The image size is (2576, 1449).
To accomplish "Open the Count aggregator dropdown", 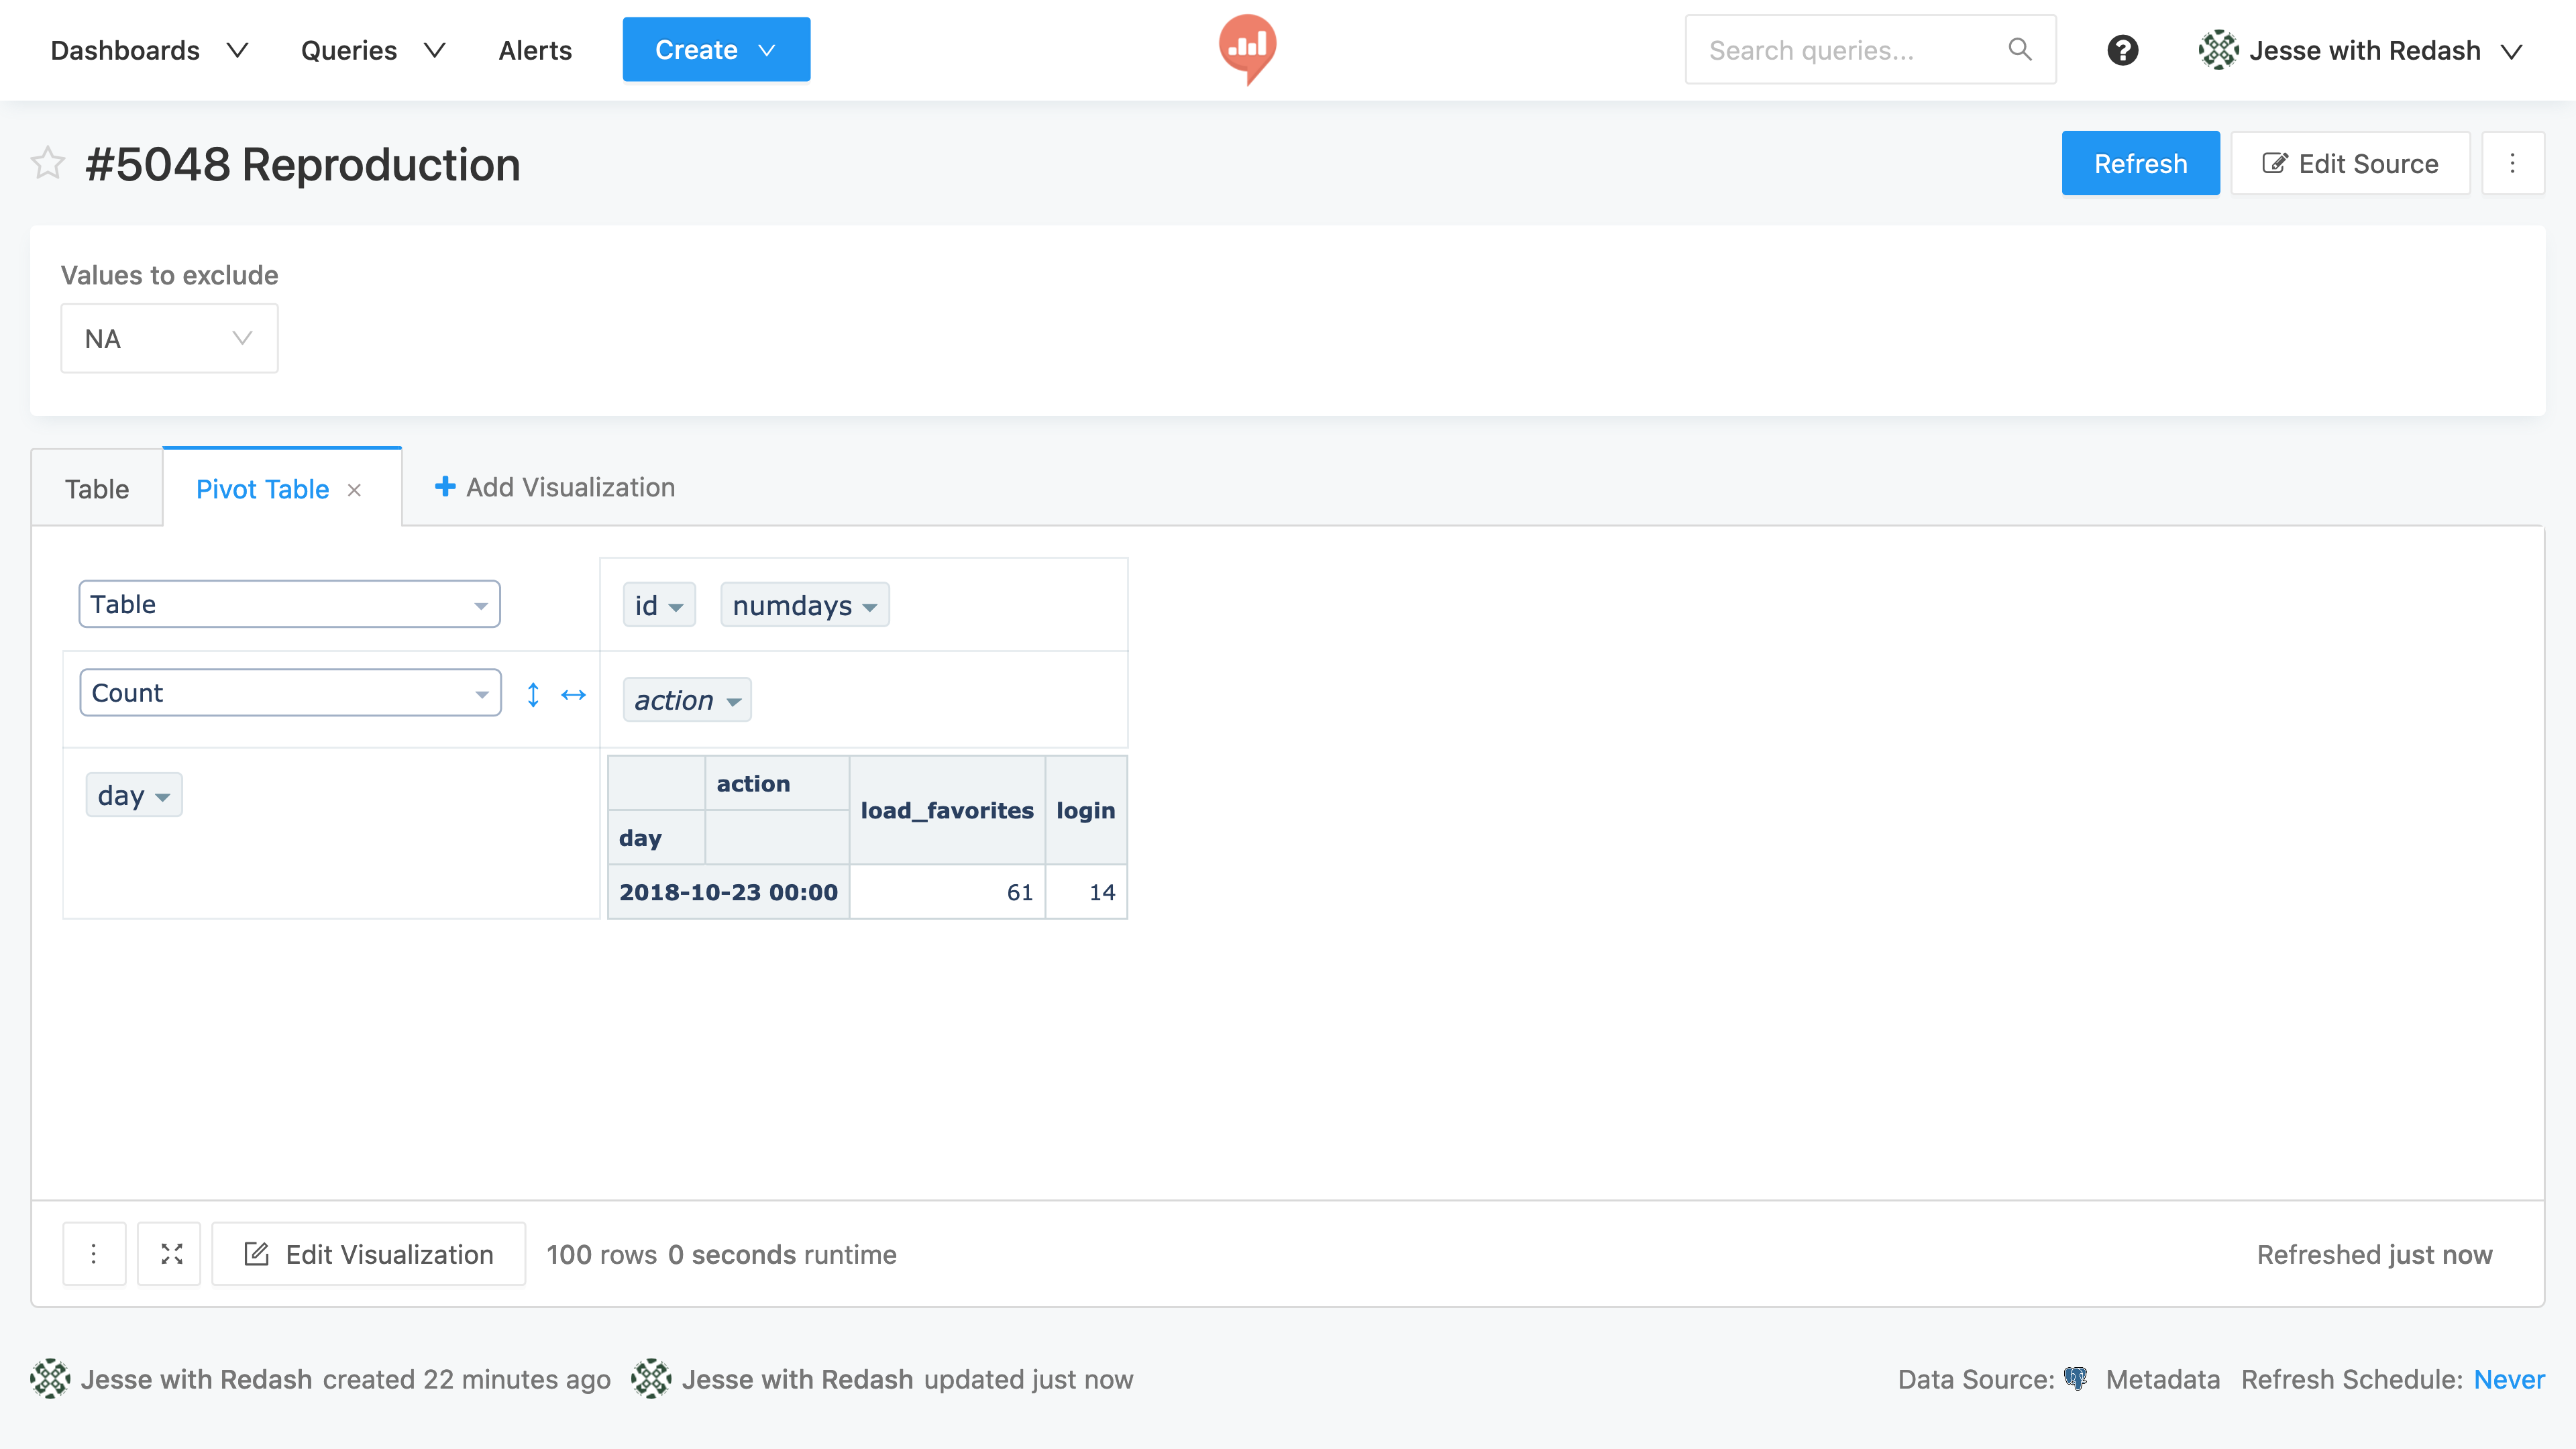I will click(289, 693).
